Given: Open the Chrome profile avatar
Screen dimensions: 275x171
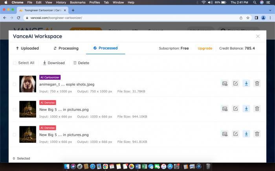Looking at the screenshot, I should click(x=263, y=18).
